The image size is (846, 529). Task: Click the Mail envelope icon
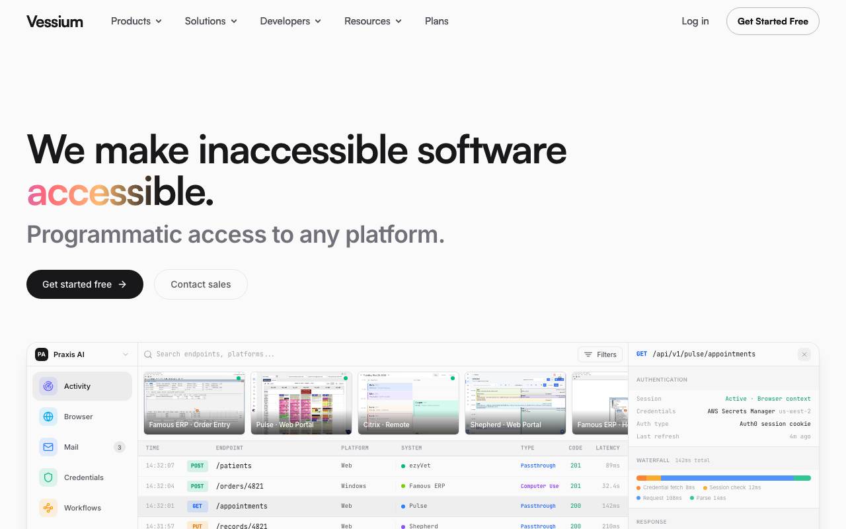pos(48,447)
